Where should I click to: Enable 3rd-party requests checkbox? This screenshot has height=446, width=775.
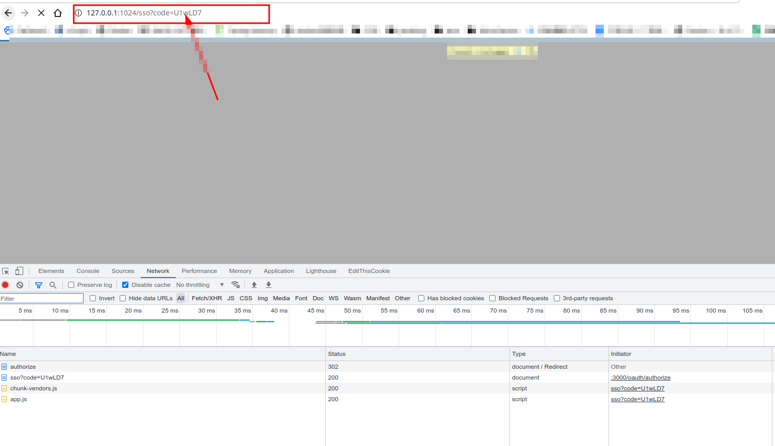click(557, 298)
